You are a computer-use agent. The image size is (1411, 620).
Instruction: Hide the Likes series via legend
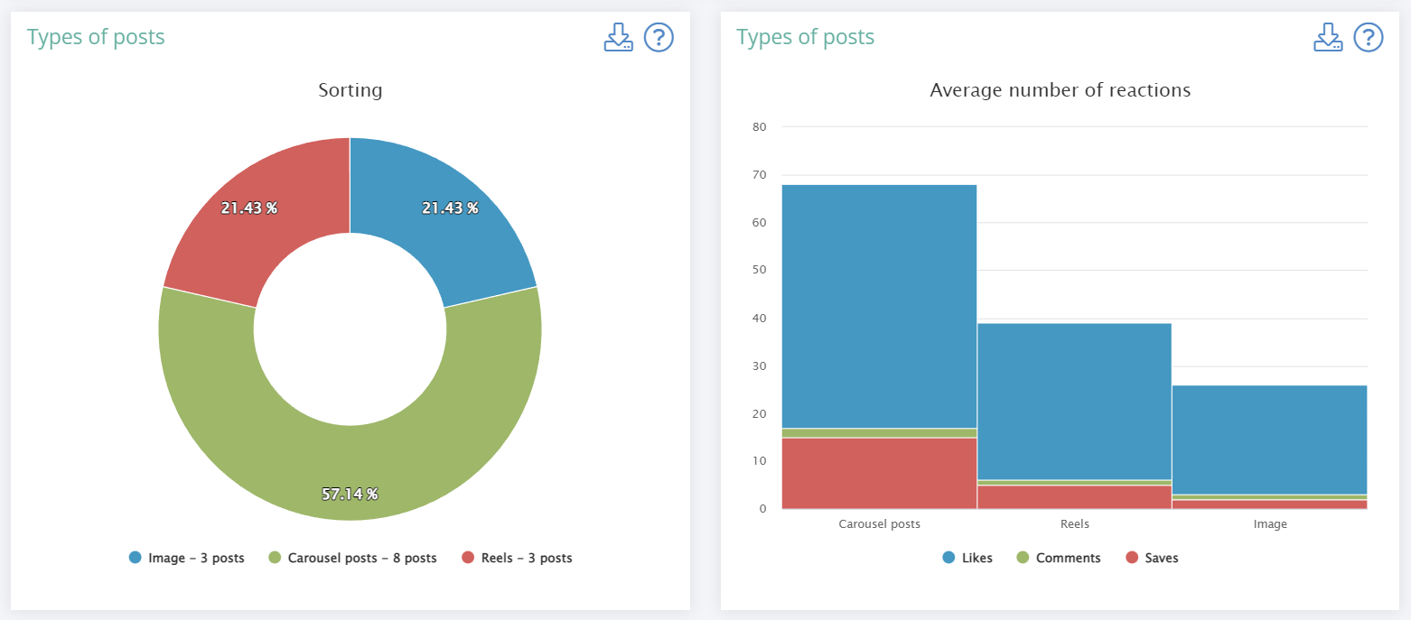pos(967,558)
